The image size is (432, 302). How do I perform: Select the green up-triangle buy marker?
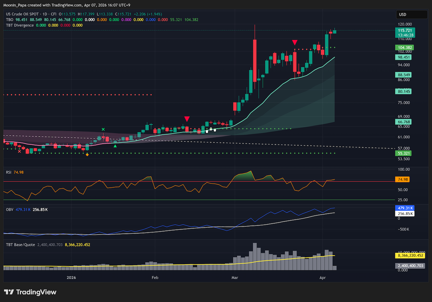coord(115,146)
